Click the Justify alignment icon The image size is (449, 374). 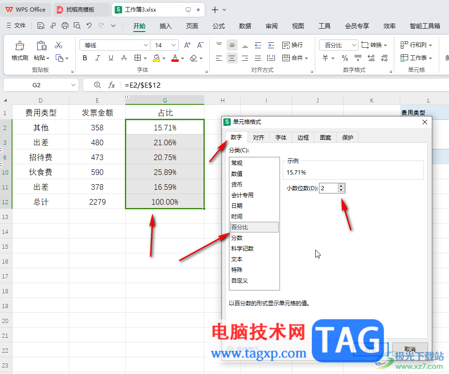(258, 58)
